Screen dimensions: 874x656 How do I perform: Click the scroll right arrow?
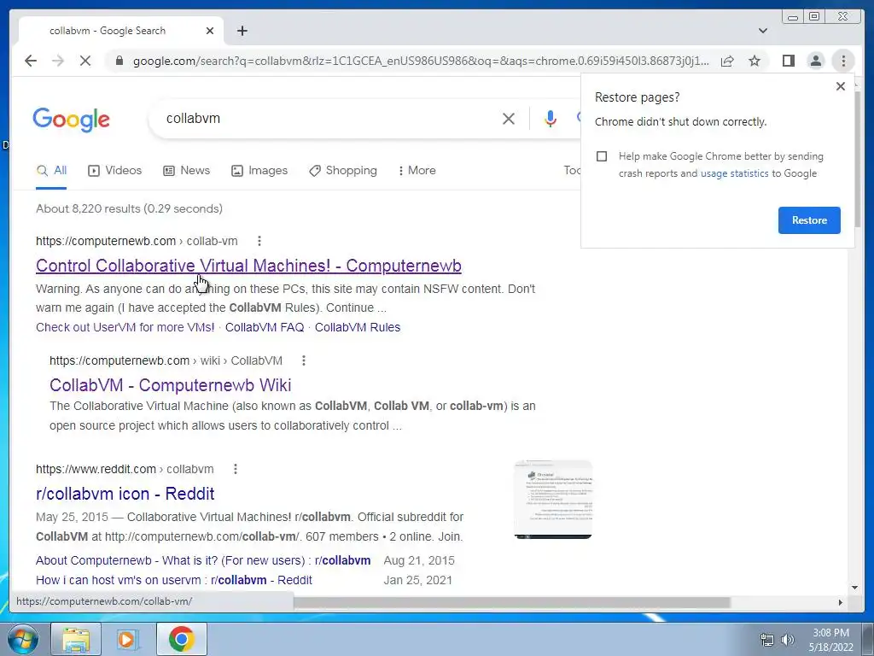[841, 602]
